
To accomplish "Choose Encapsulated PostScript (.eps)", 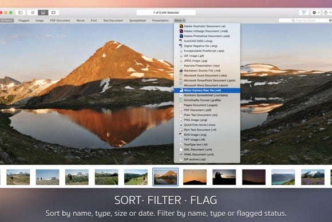I will point(207,51).
